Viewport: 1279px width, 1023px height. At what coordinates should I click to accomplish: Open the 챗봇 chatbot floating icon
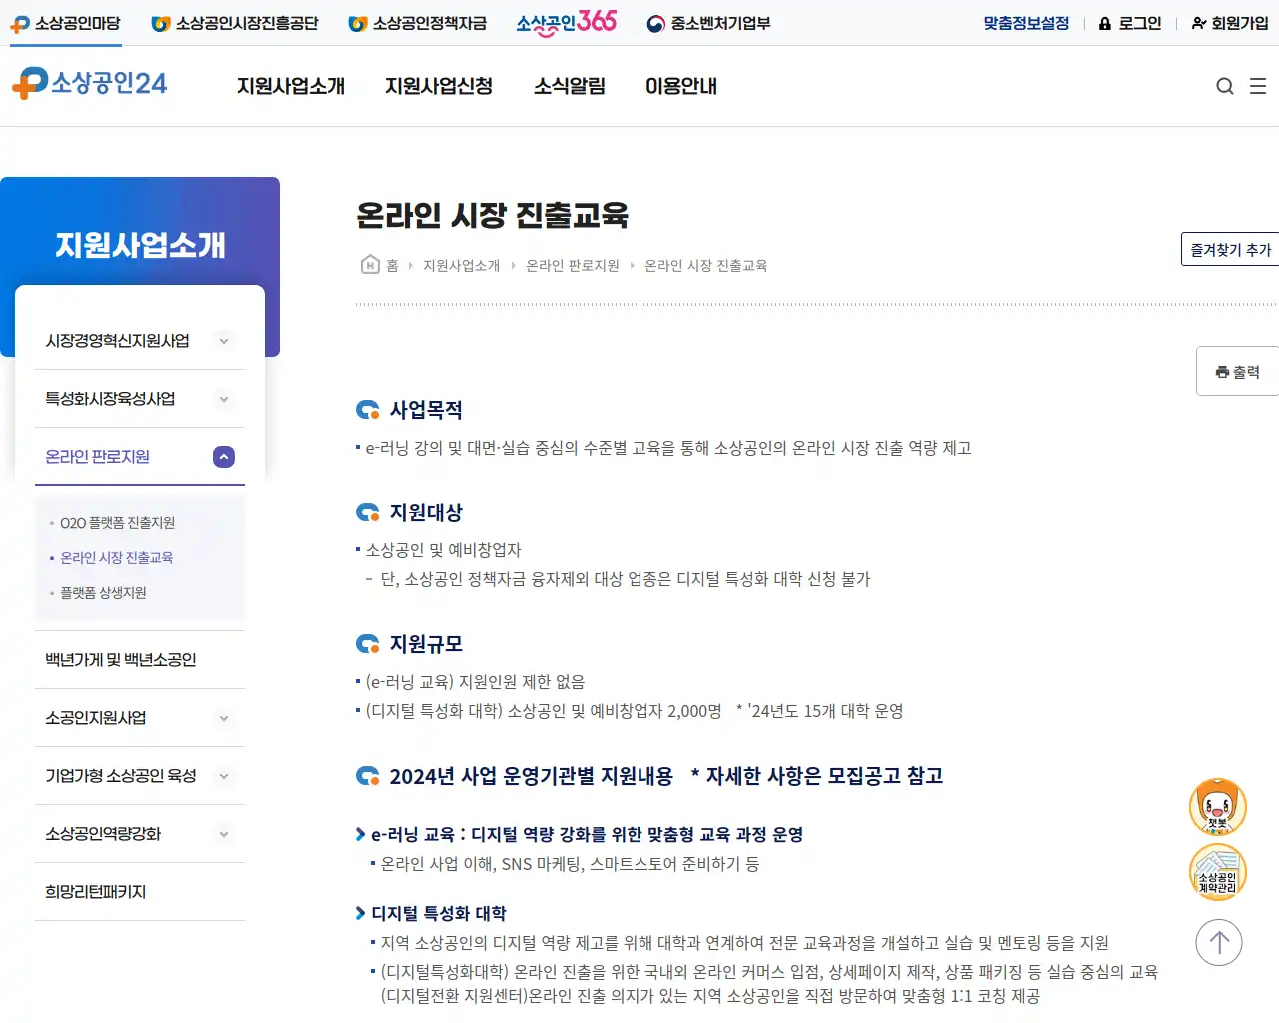(x=1217, y=806)
